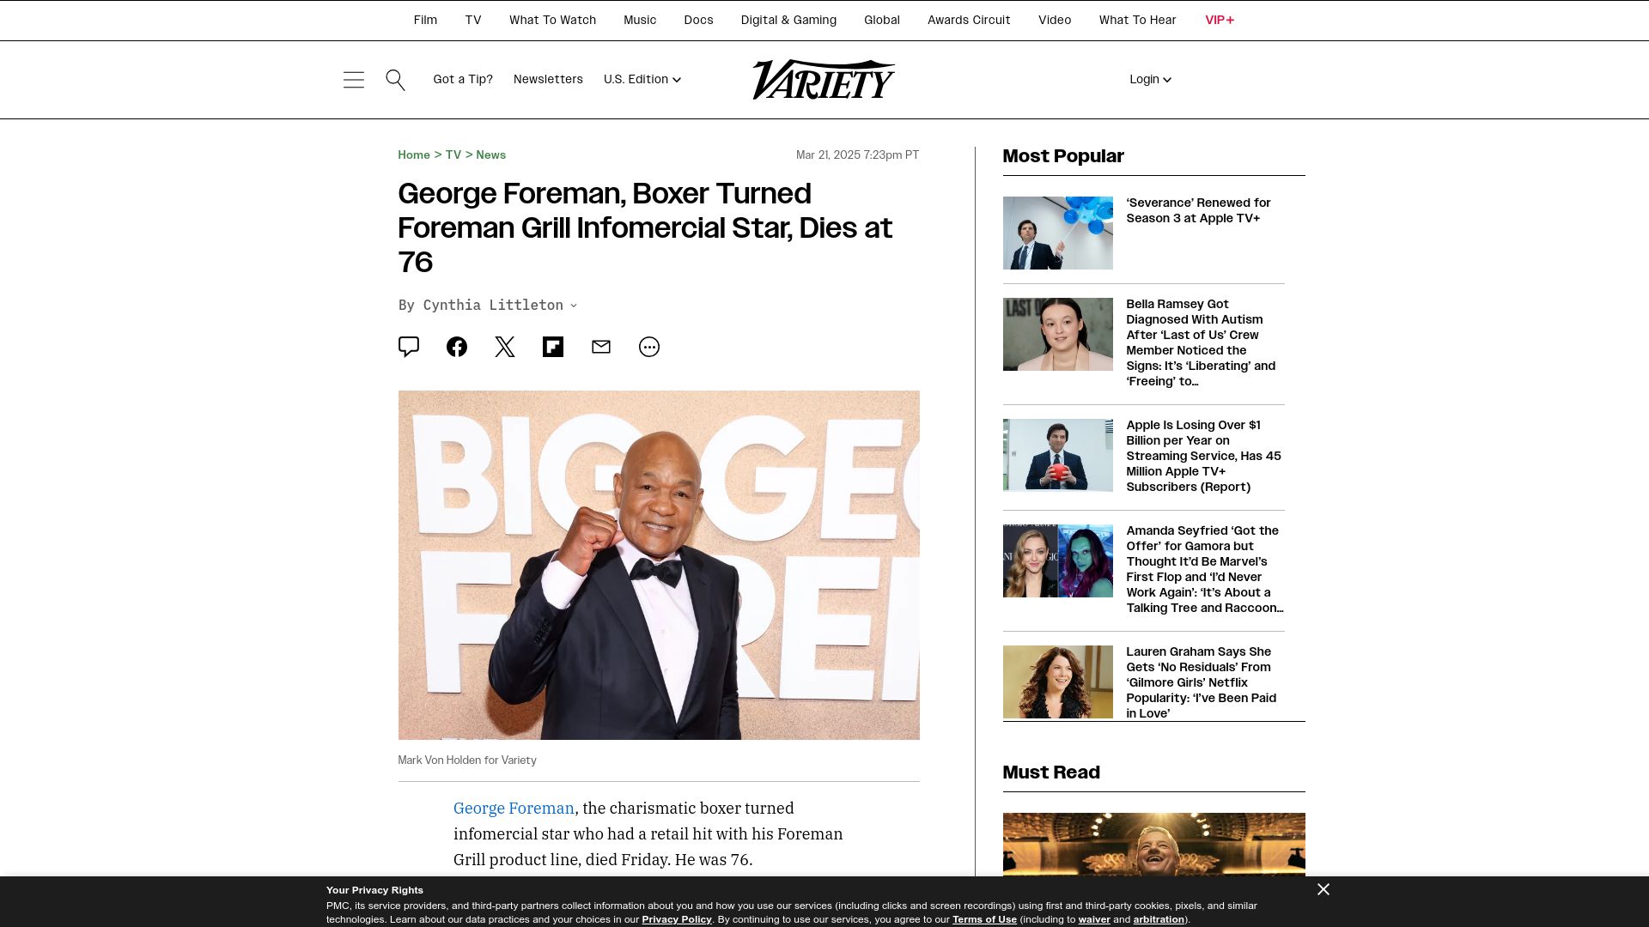Open Bella Ramsey autism article headline
Image resolution: width=1649 pixels, height=927 pixels.
tap(1201, 342)
